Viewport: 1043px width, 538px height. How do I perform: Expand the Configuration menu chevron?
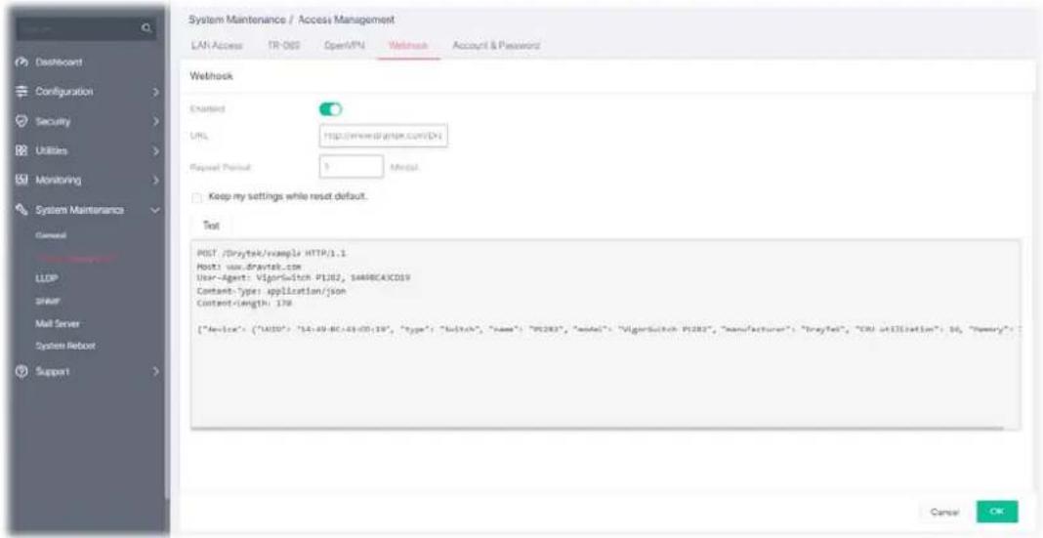click(155, 91)
